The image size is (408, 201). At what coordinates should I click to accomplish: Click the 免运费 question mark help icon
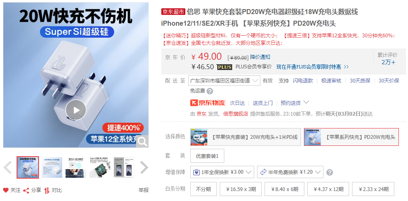point(210,91)
